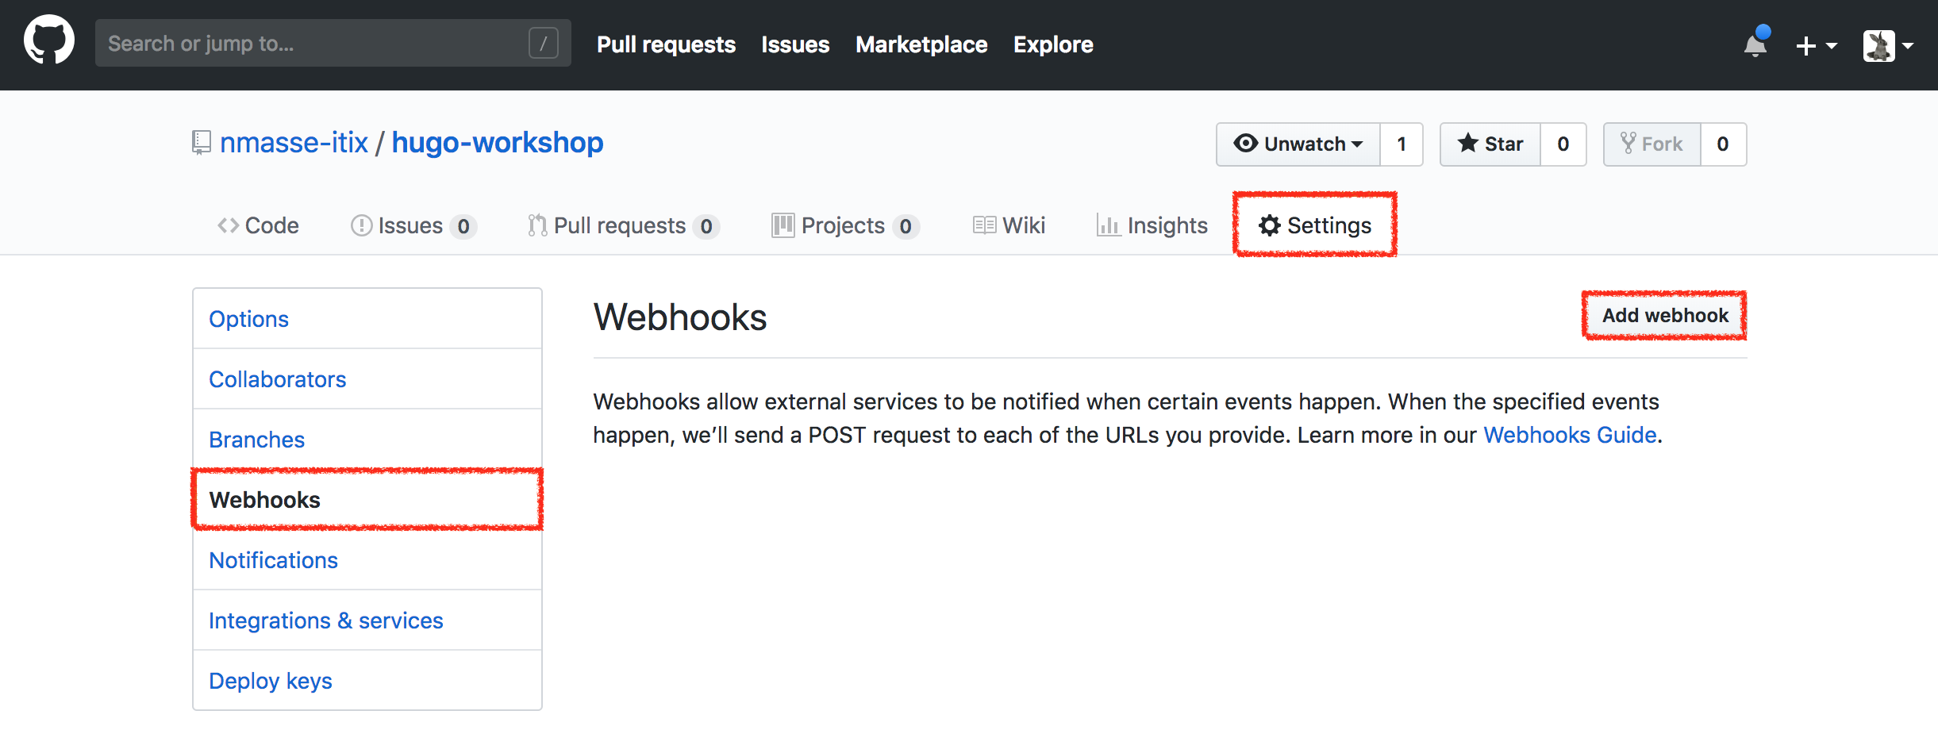Open the Pull requests repository tab
The height and width of the screenshot is (730, 1938).
click(622, 225)
